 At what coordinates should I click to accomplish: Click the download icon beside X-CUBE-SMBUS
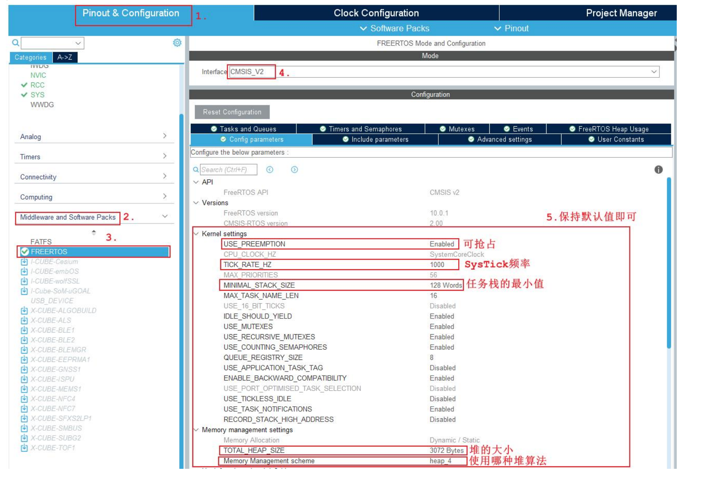[24, 428]
